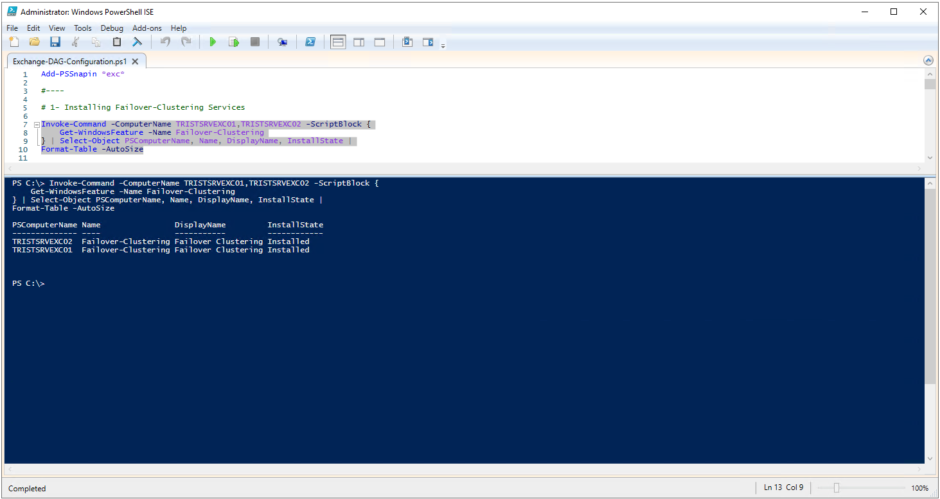Open the Help menu
940x499 pixels.
click(179, 28)
